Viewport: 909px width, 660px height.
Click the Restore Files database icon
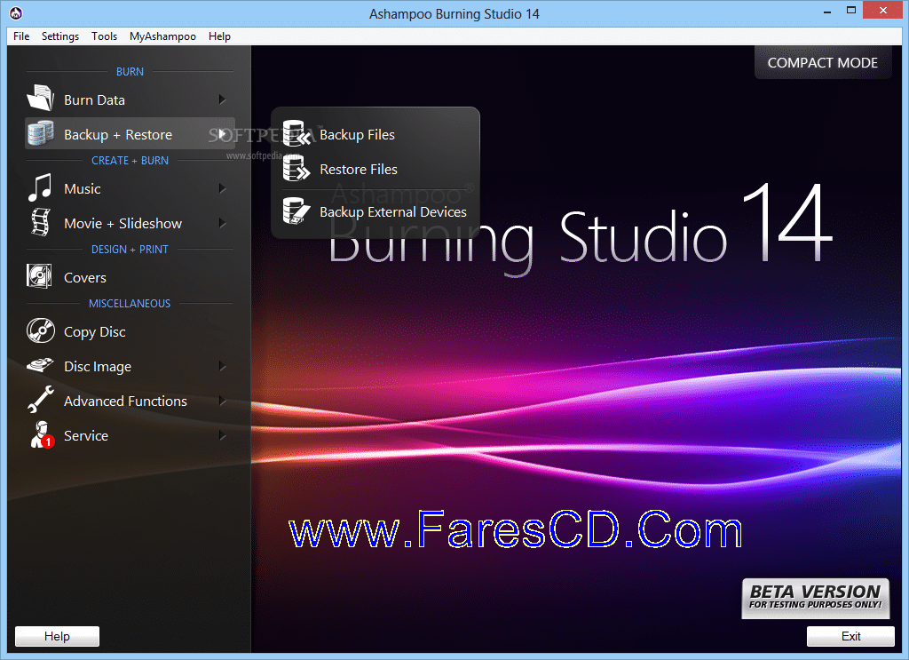coord(296,168)
